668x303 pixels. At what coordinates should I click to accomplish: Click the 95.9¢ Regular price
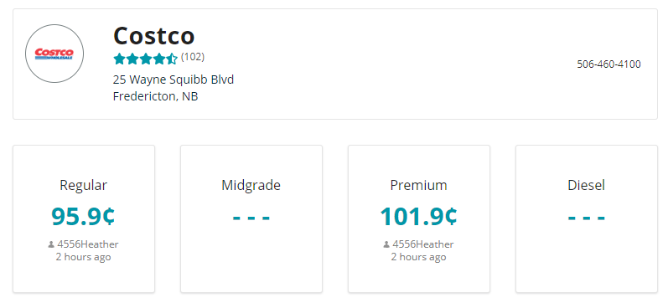(84, 216)
